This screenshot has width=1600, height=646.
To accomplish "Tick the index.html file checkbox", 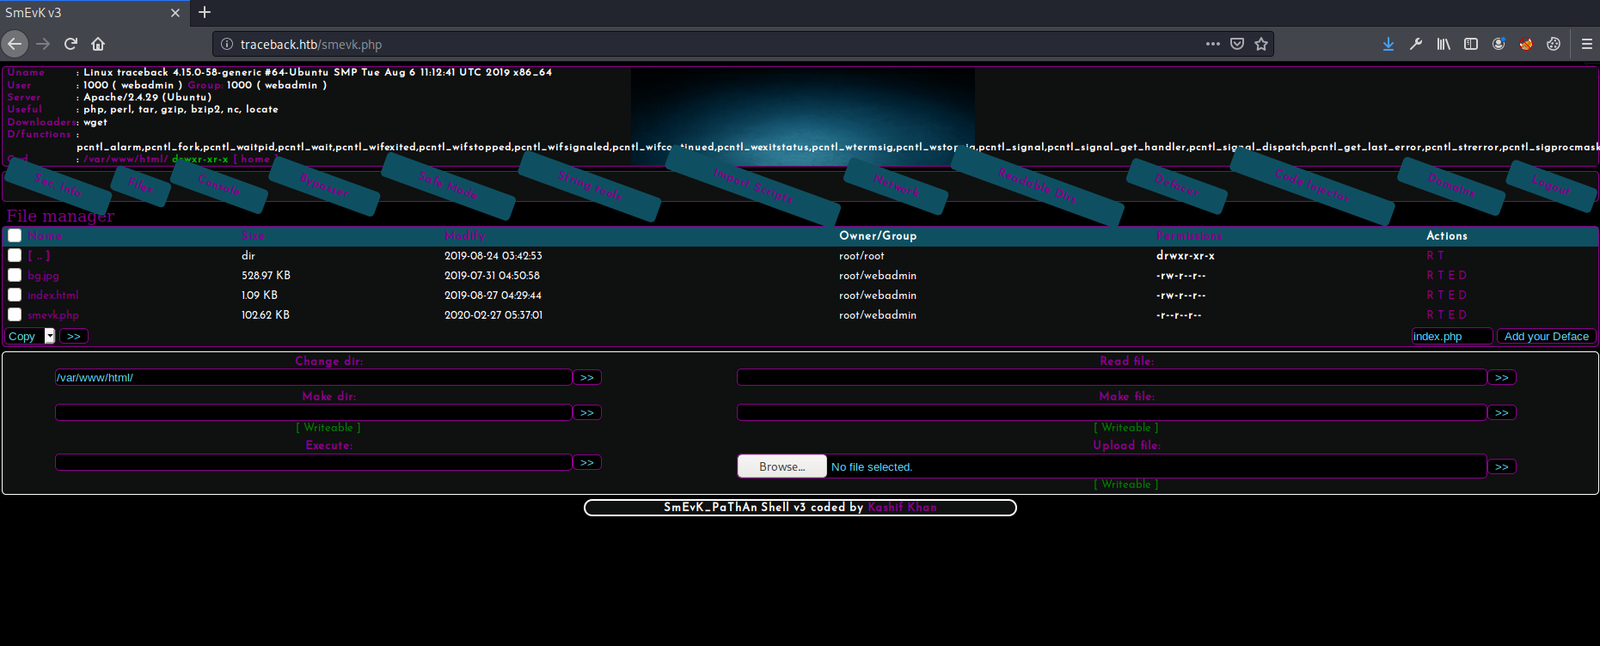I will pyautogui.click(x=15, y=295).
